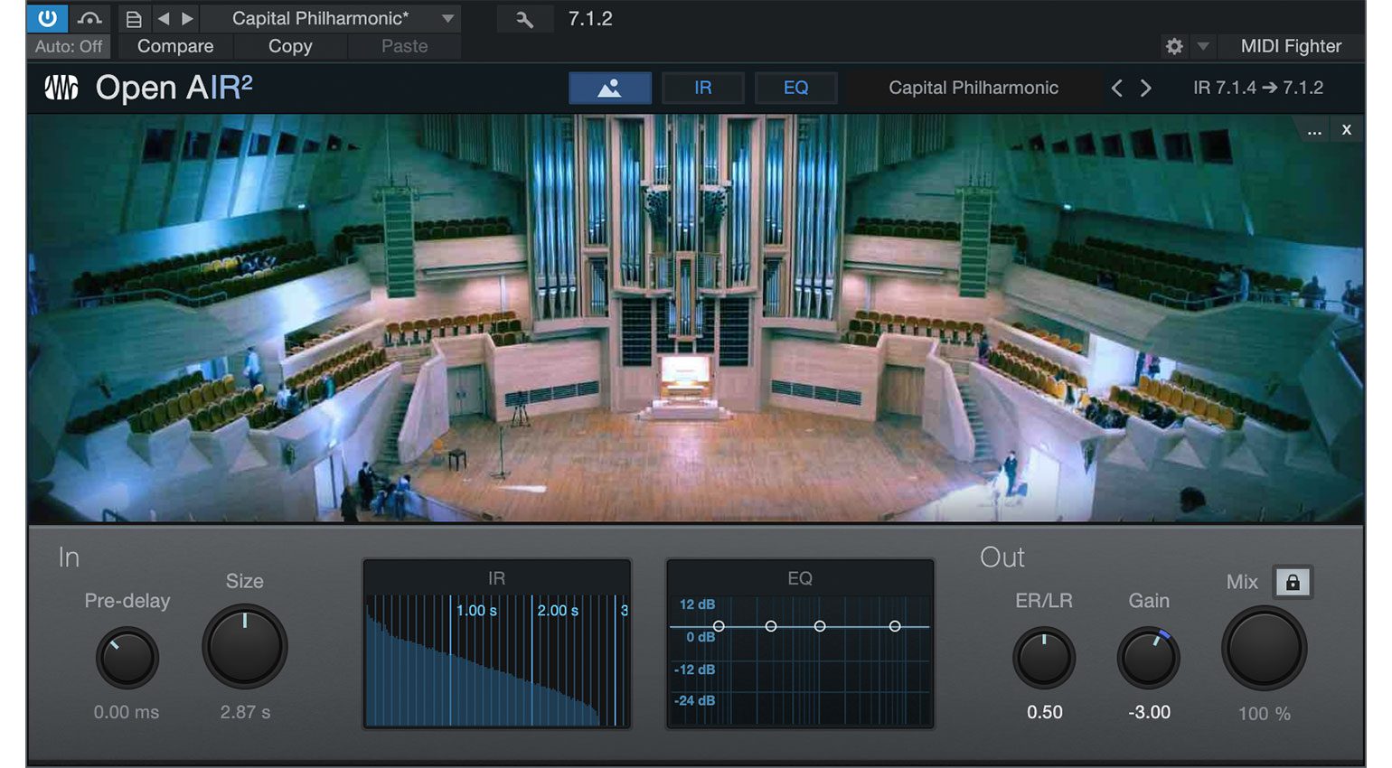Click the forward chevron beside Capital Philharmonic
The width and height of the screenshot is (1392, 768).
1145,88
